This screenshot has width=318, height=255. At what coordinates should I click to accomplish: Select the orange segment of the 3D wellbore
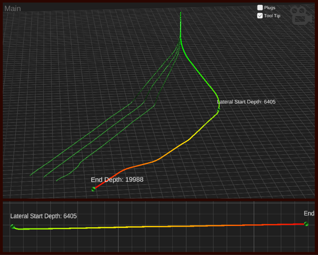pyautogui.click(x=159, y=159)
